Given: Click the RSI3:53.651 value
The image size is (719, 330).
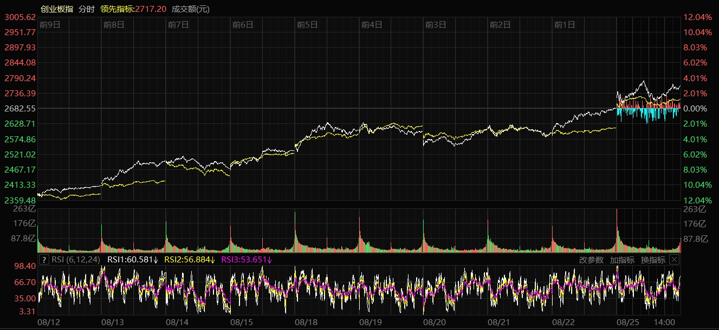Looking at the screenshot, I should [x=247, y=260].
